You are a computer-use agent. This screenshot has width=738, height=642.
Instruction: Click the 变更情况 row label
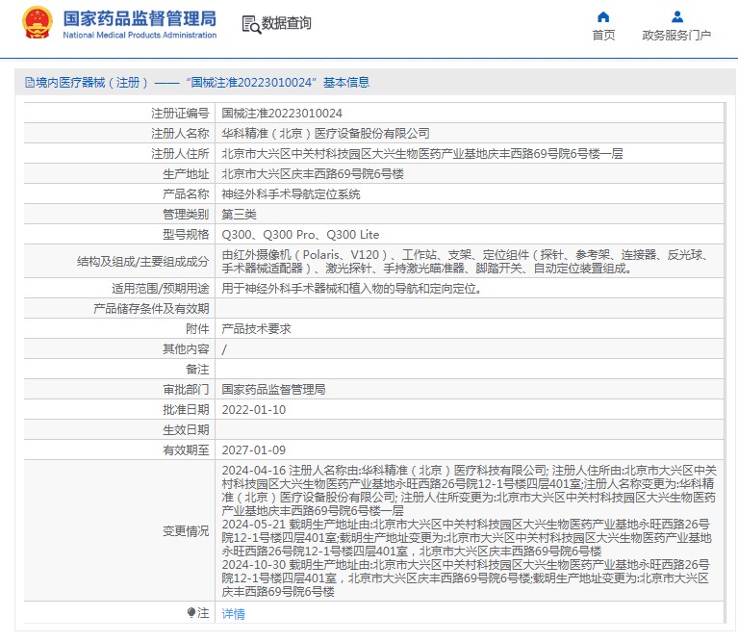(186, 531)
